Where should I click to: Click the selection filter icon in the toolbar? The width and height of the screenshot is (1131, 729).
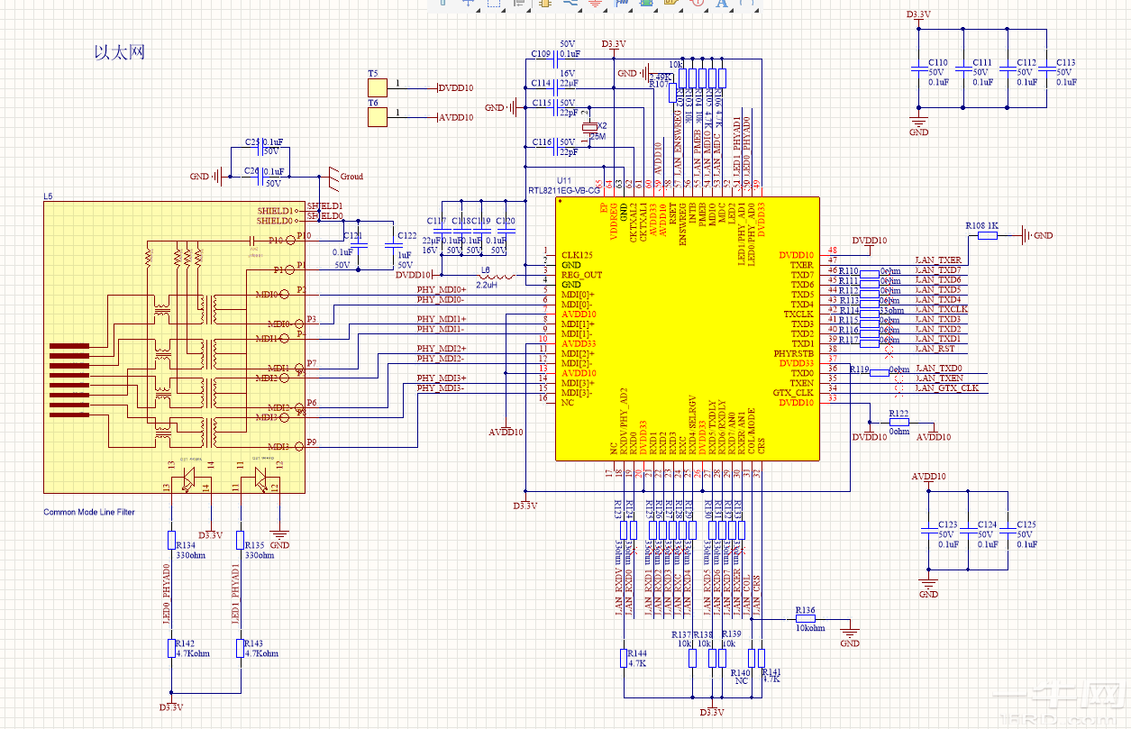pos(443,3)
